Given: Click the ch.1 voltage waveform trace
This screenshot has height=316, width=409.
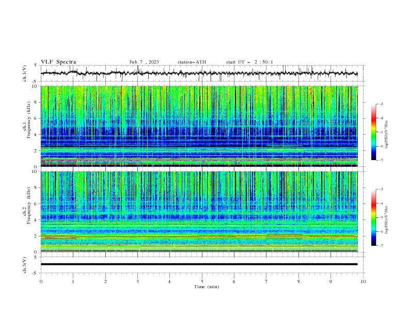Looking at the screenshot, I should click(199, 73).
